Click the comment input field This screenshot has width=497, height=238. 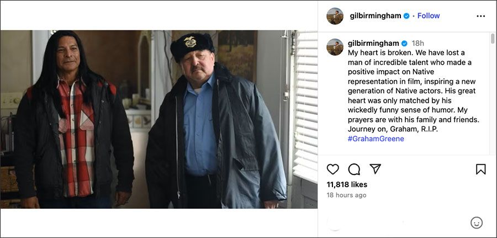(398, 223)
